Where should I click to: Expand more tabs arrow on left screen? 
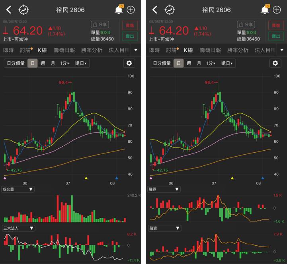[136, 50]
